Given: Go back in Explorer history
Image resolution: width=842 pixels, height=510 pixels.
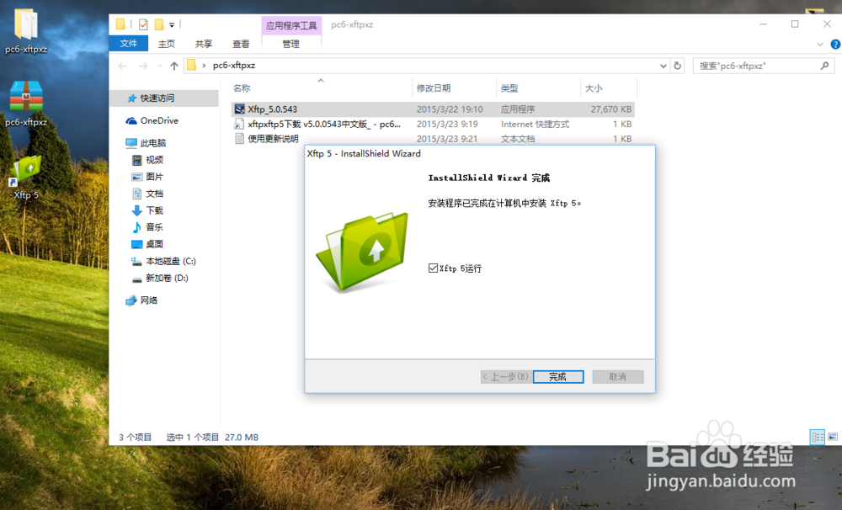Looking at the screenshot, I should coord(122,66).
